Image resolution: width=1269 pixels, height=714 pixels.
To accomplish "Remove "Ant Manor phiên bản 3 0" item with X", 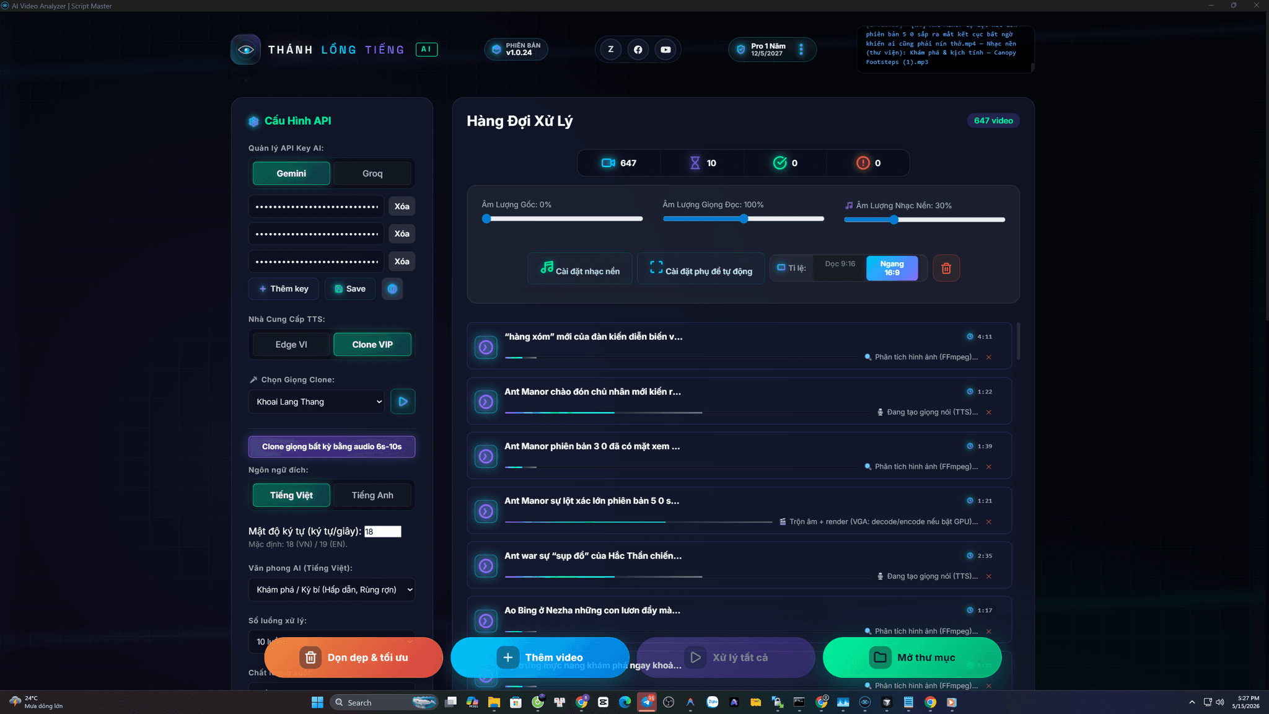I will [989, 467].
